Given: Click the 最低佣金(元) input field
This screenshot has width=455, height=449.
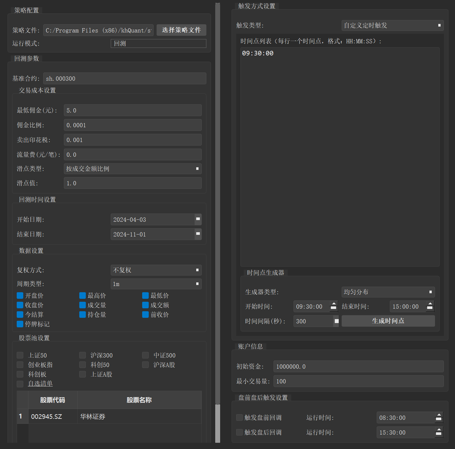Looking at the screenshot, I should pos(133,111).
